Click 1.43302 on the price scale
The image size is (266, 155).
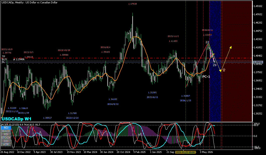[x=258, y=39]
